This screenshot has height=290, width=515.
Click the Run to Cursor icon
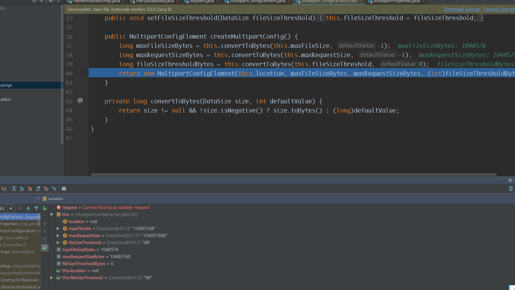54,189
